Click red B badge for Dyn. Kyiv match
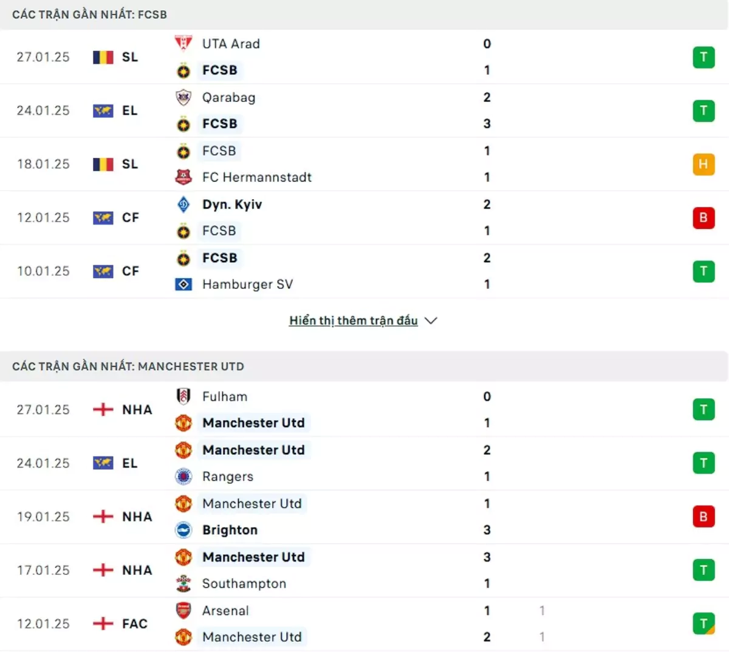This screenshot has height=652, width=729. [x=703, y=217]
